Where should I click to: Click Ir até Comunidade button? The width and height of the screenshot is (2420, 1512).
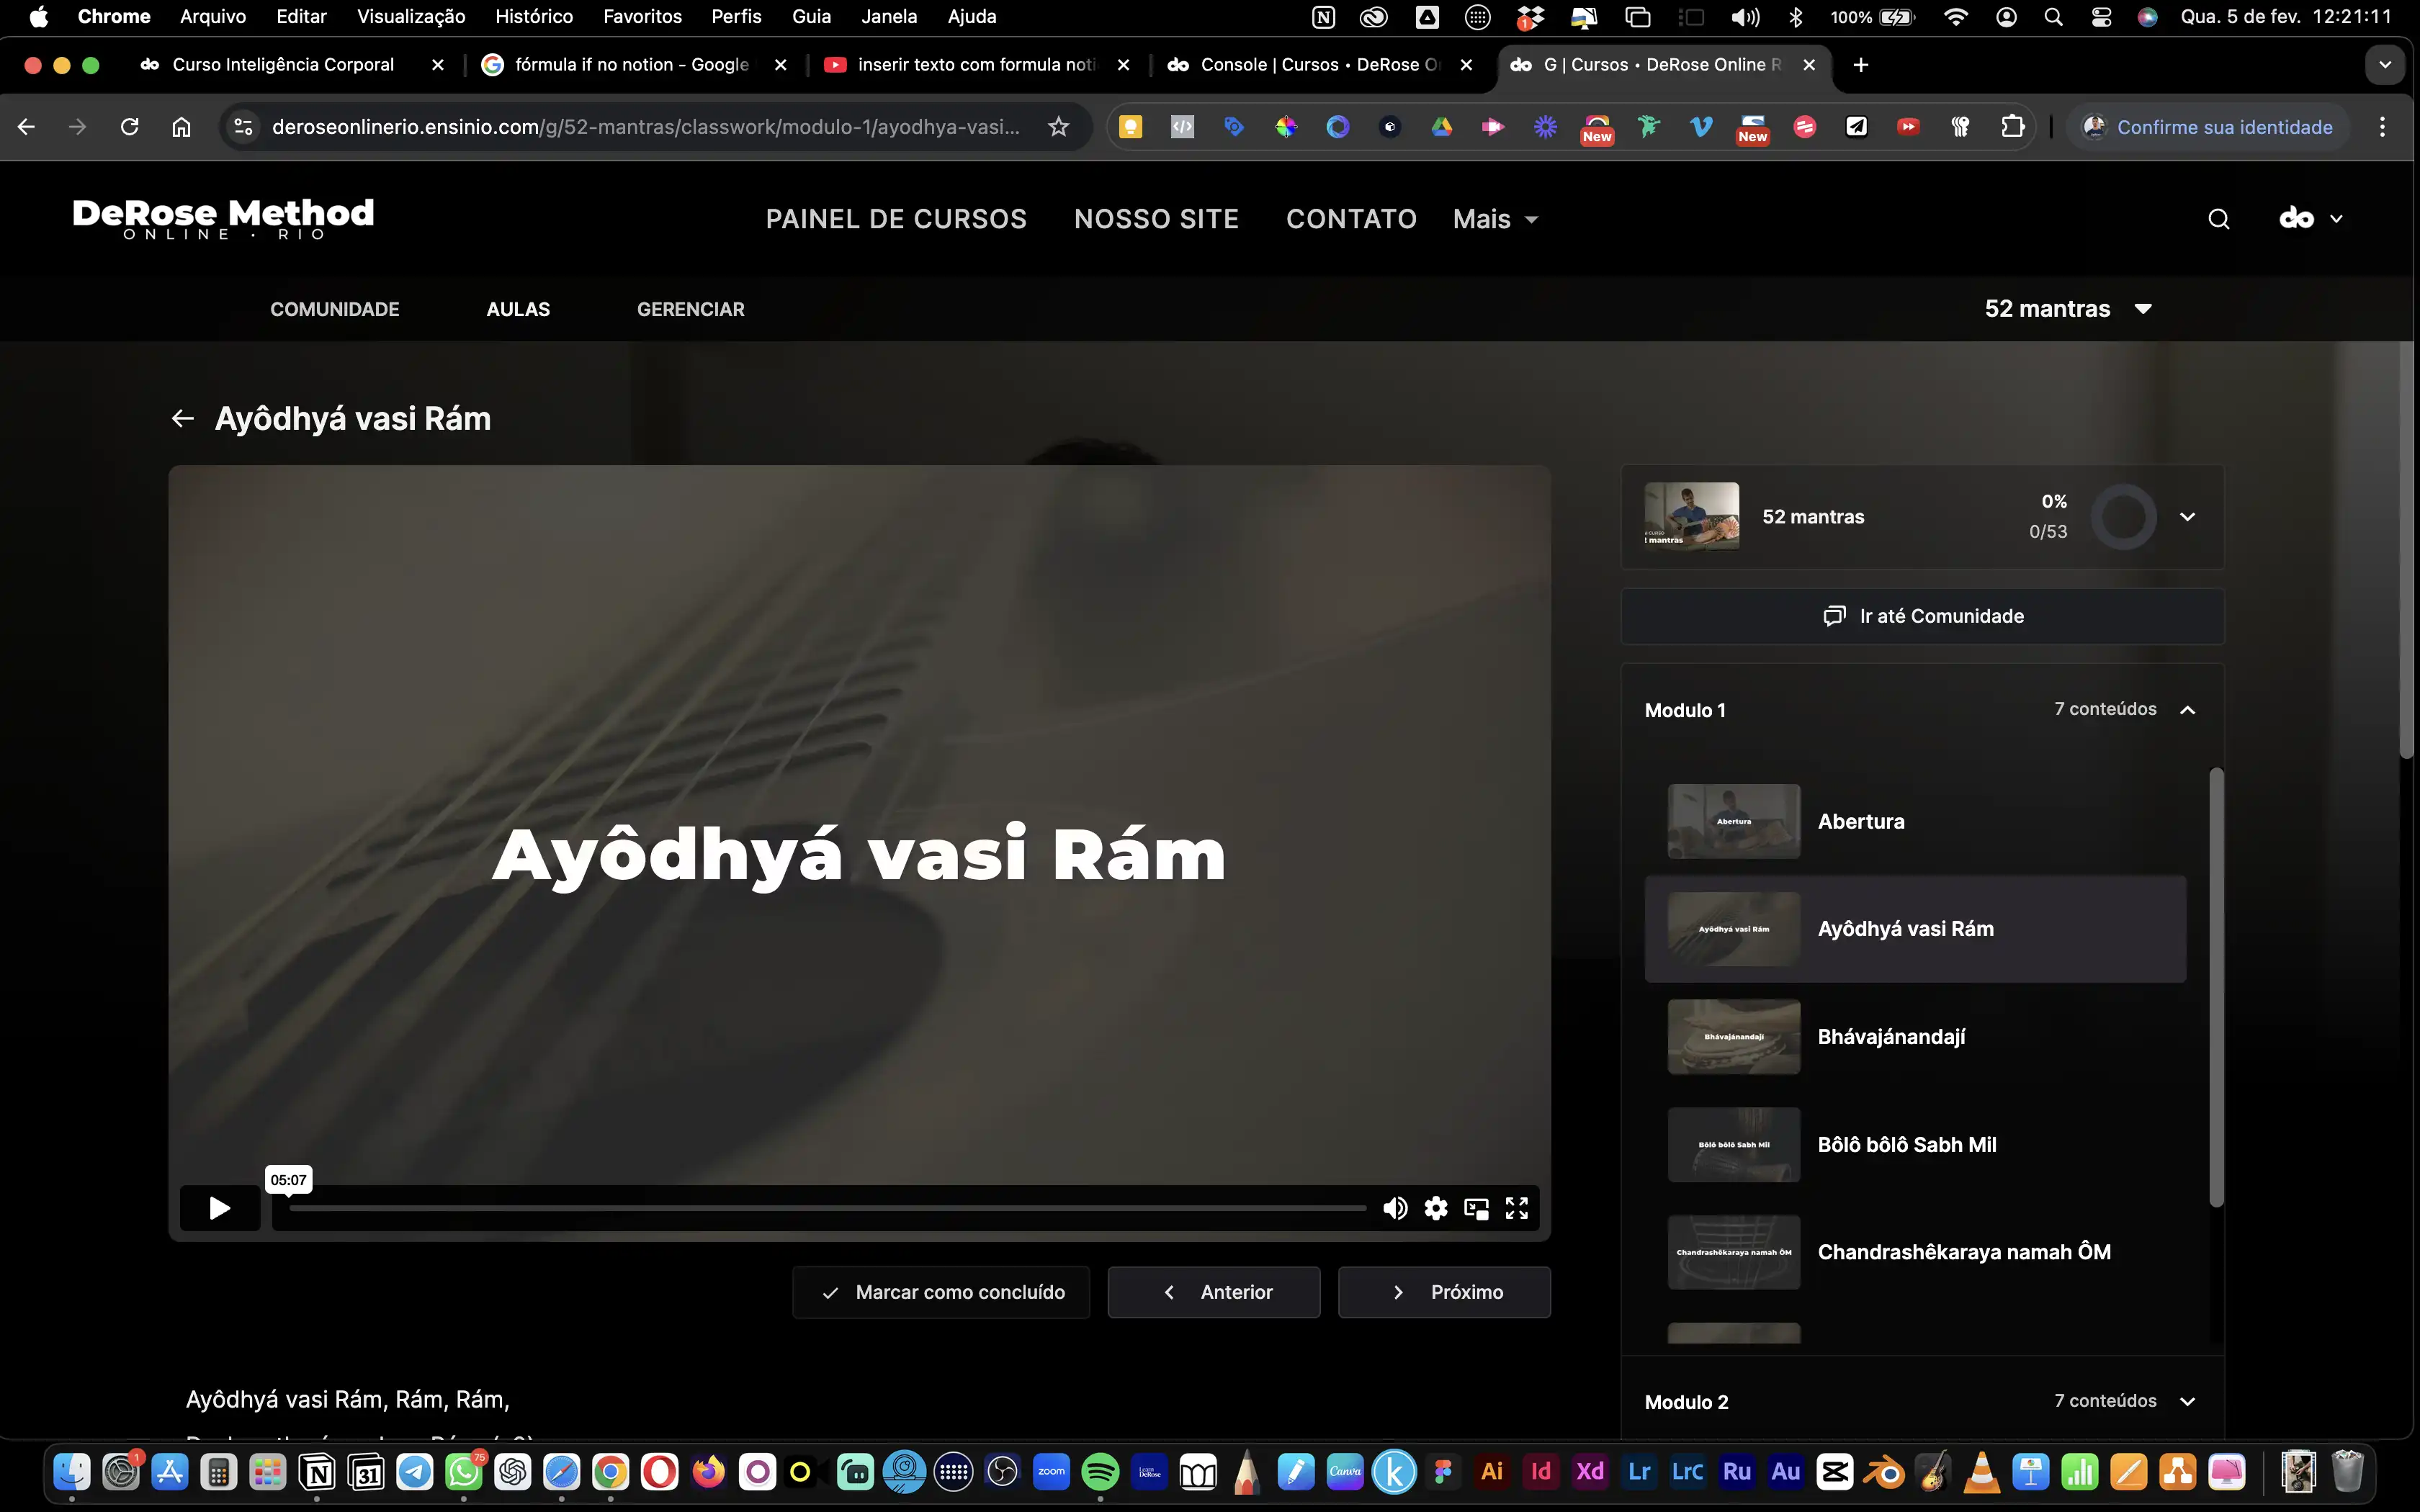(1922, 616)
